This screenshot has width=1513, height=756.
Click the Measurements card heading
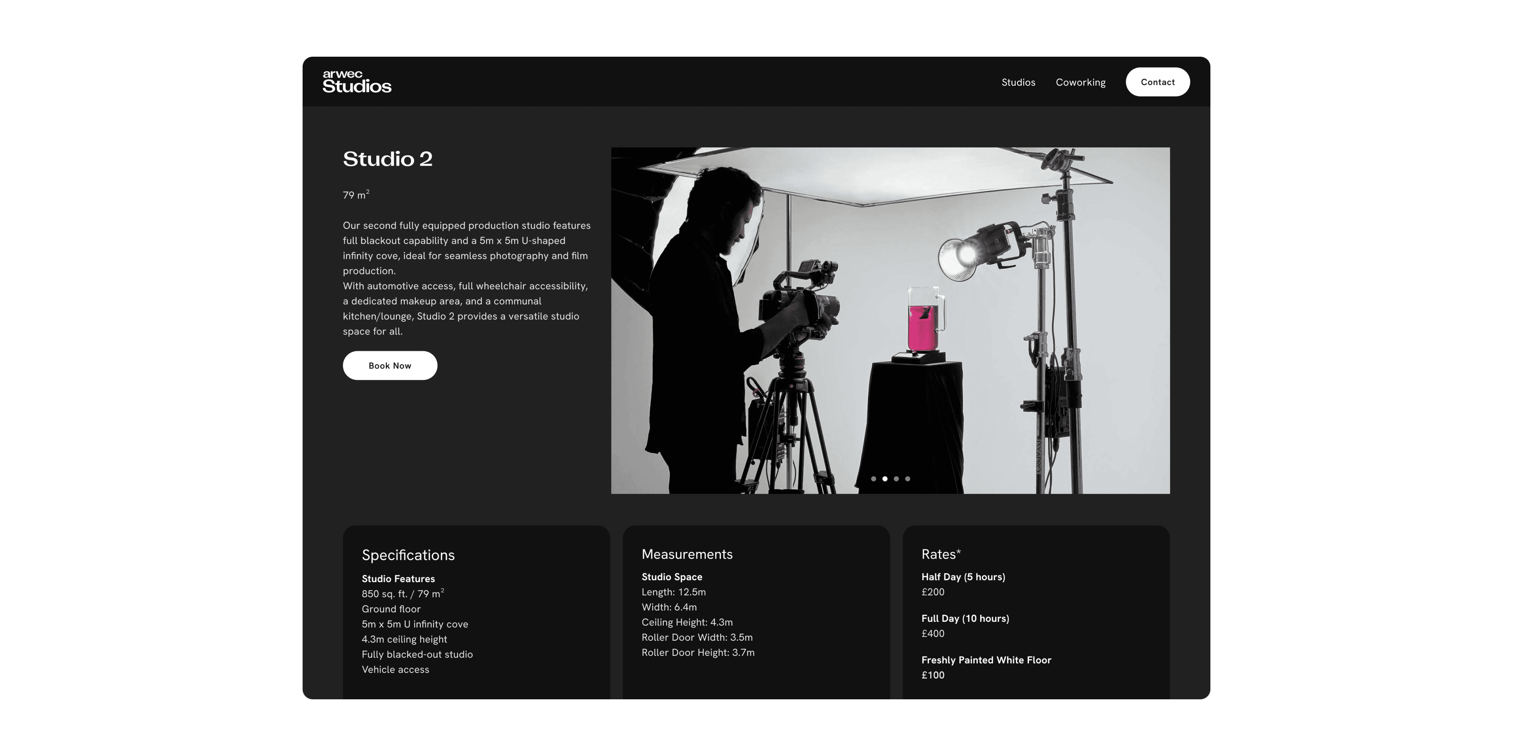(x=687, y=555)
